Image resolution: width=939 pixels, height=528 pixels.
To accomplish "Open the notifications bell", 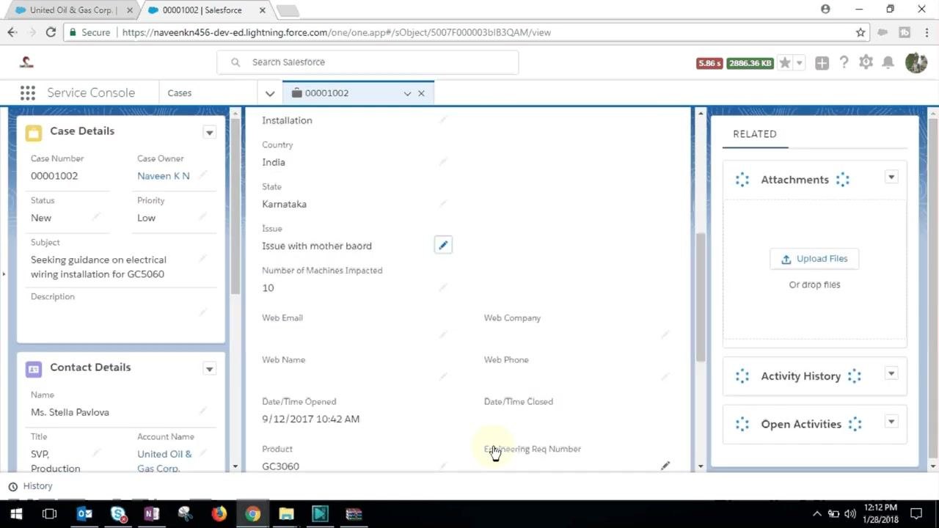I will [x=888, y=62].
